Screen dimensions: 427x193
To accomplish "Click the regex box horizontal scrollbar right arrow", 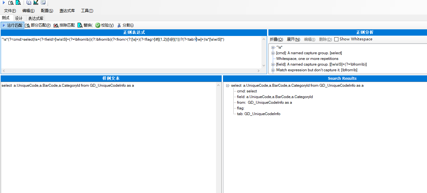I will (259, 71).
